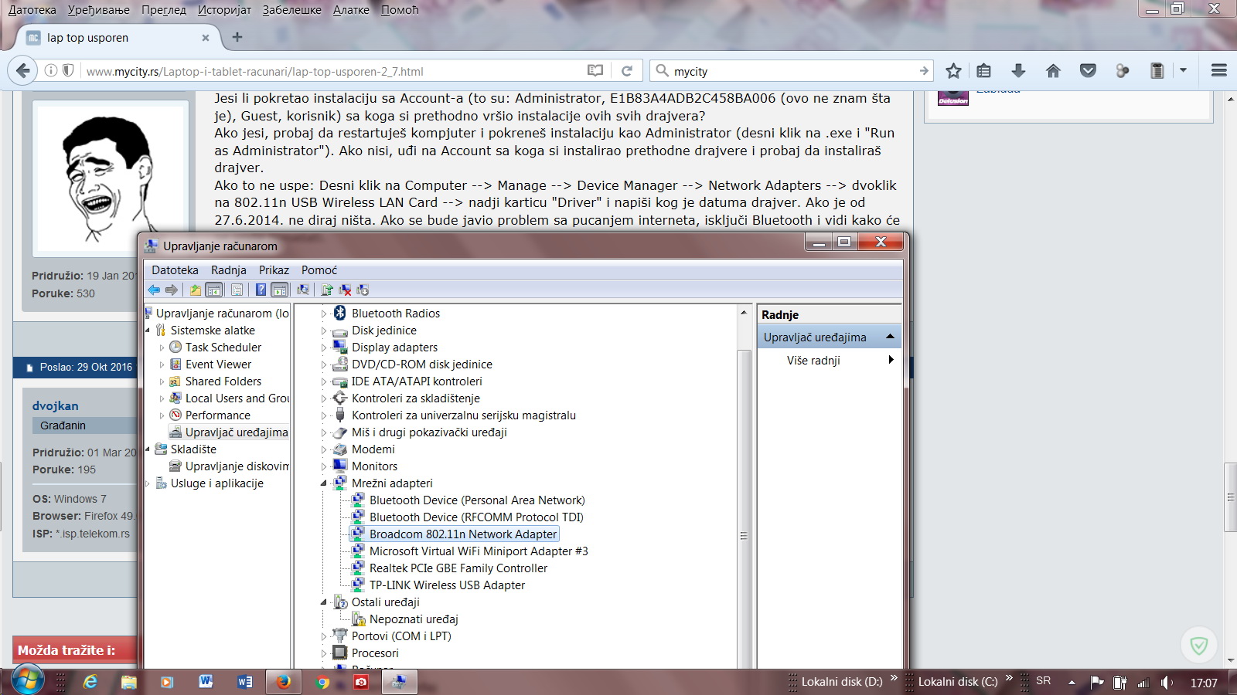Select Upravljanje diskovima in the tree
Viewport: 1237px width, 695px height.
pos(237,466)
